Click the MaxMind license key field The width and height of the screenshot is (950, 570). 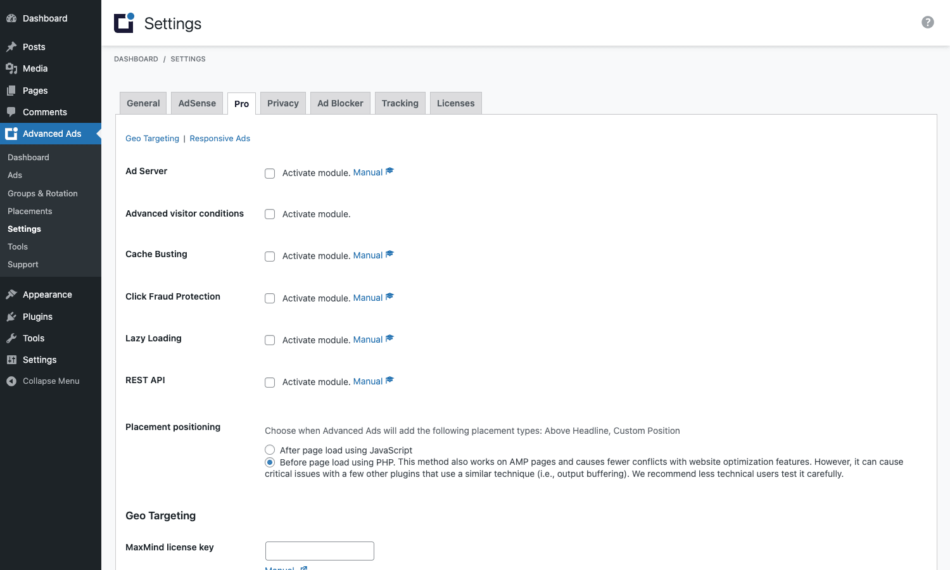(320, 551)
